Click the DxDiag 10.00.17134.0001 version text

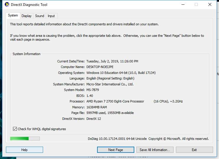(x=117, y=139)
